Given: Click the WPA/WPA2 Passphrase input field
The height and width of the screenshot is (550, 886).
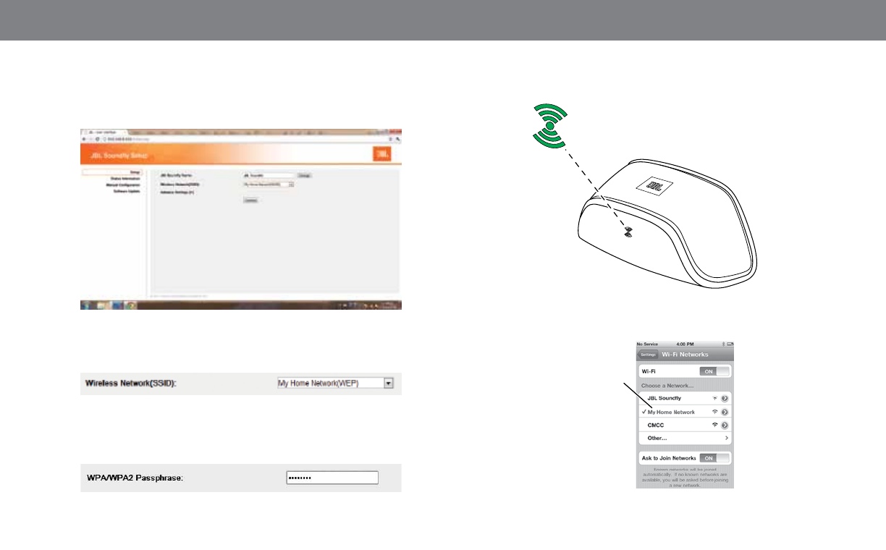Looking at the screenshot, I should click(332, 478).
